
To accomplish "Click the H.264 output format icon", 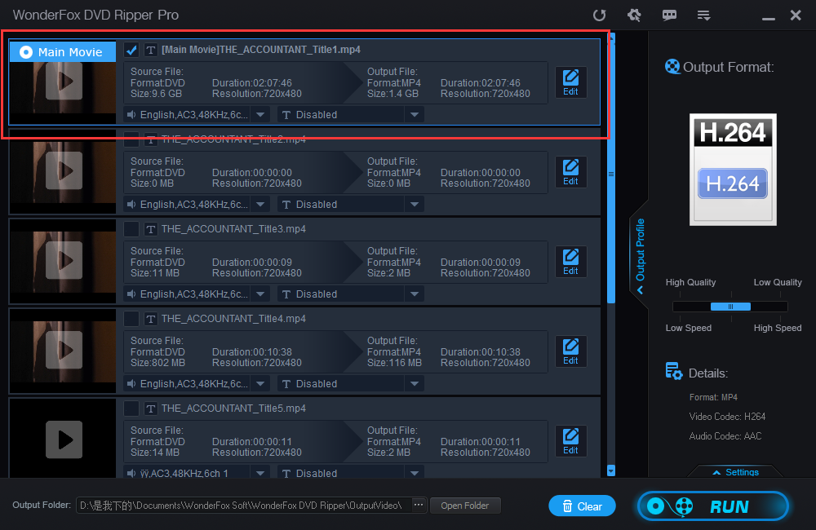I will coord(733,170).
